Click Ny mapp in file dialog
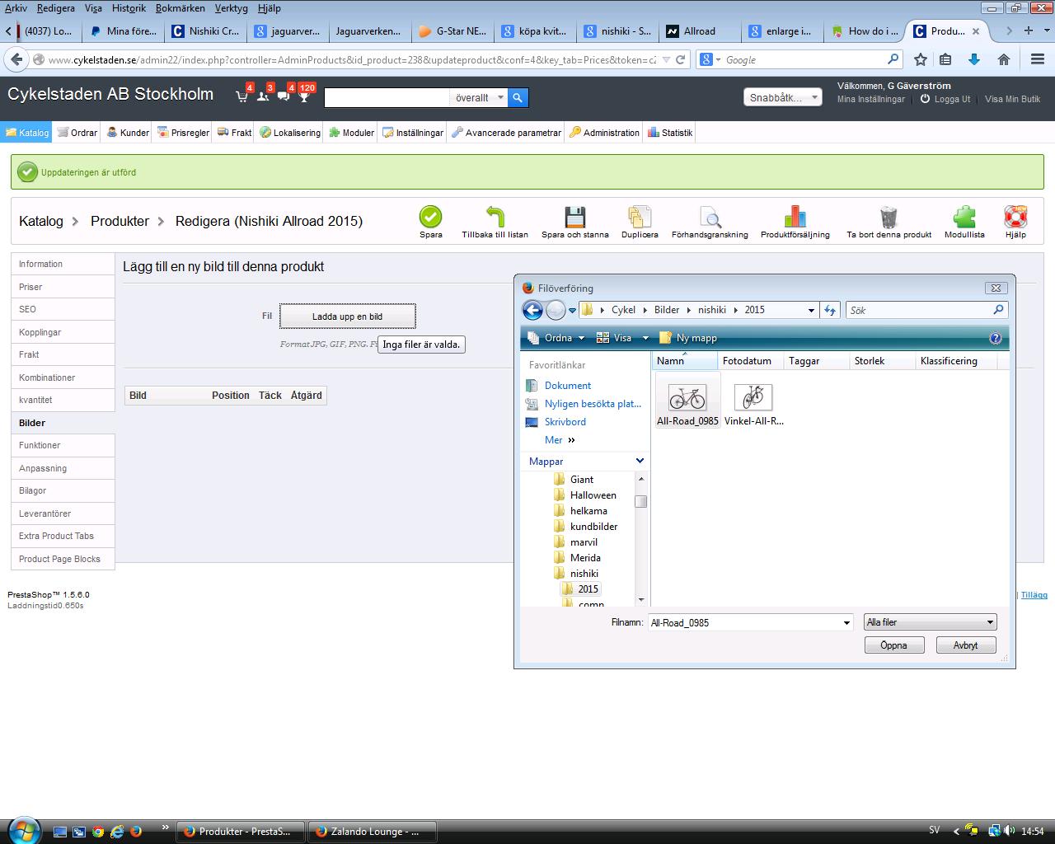Image resolution: width=1055 pixels, height=844 pixels. [688, 338]
